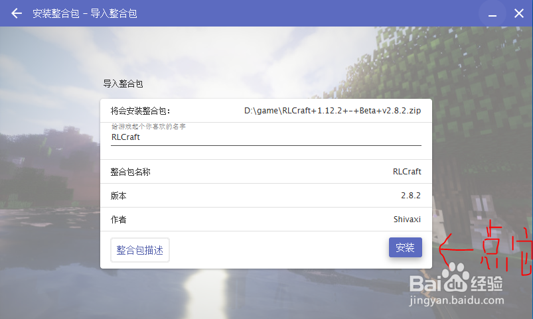Minimize the launcher window
The image size is (533, 319).
(x=493, y=14)
